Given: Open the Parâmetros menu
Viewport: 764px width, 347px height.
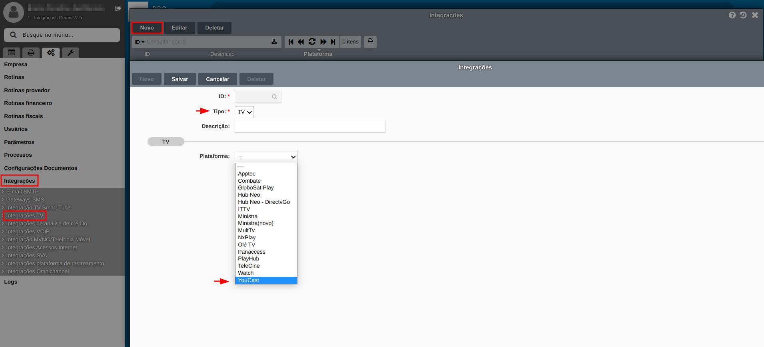Looking at the screenshot, I should [19, 142].
